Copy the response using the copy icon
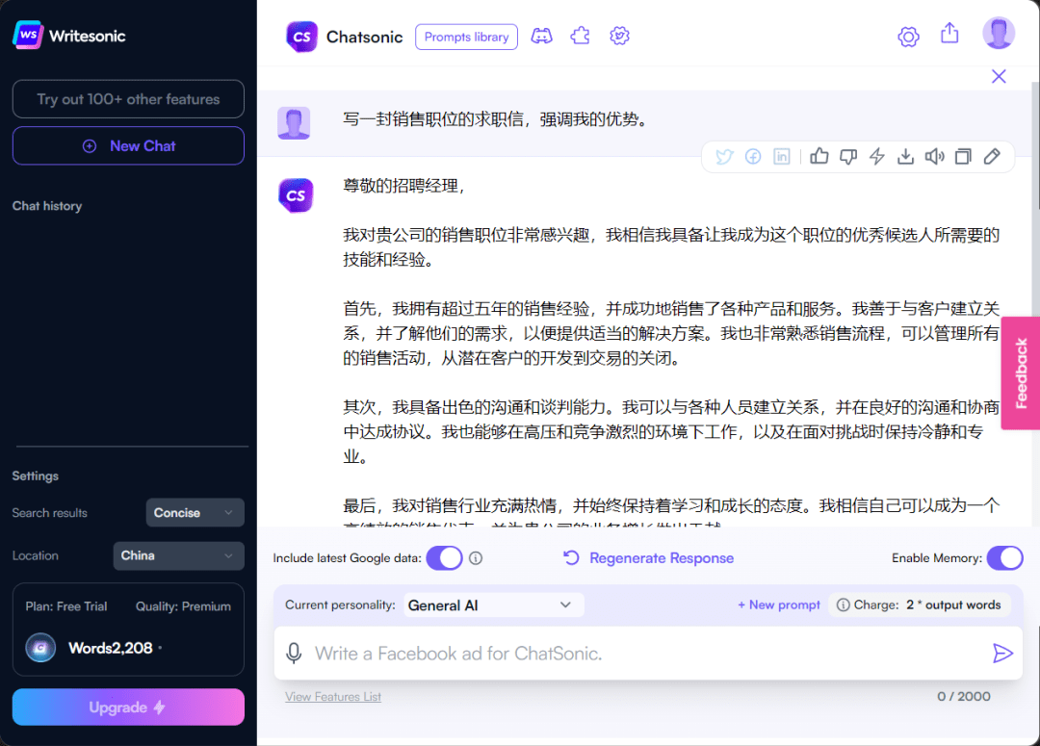 963,156
